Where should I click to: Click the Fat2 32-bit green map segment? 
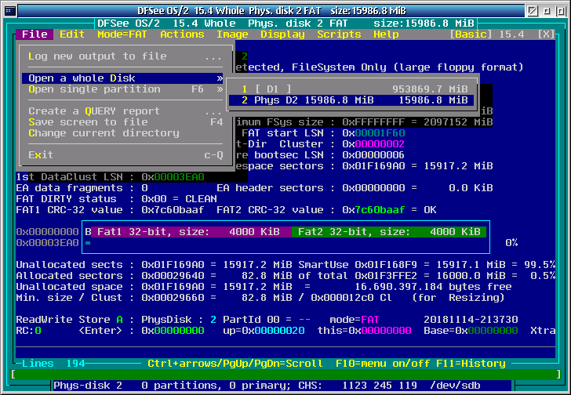tap(389, 232)
